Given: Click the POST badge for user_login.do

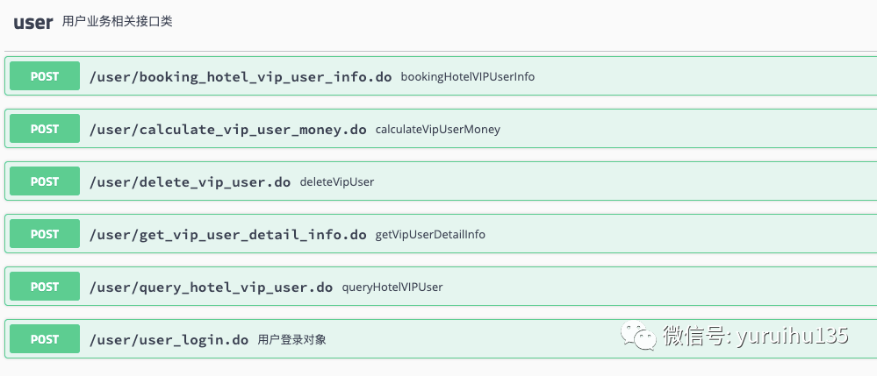Looking at the screenshot, I should tap(45, 339).
